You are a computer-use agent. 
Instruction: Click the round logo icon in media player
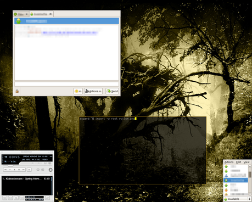click(51, 170)
